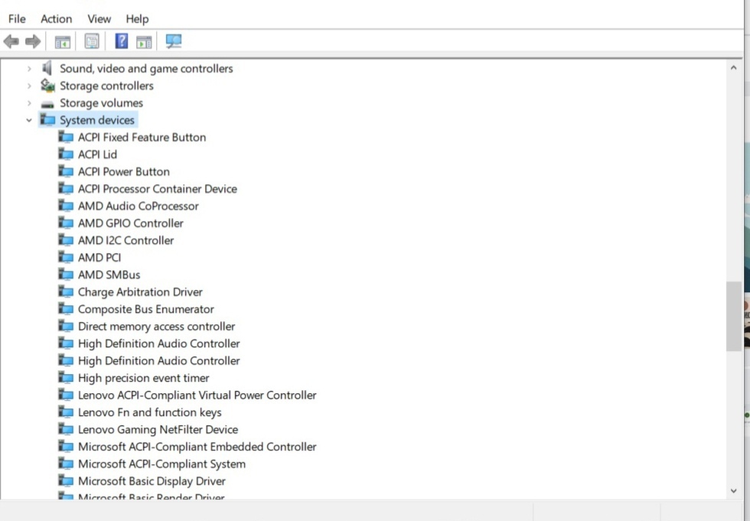Open the Help menu
This screenshot has width=750, height=521.
pyautogui.click(x=137, y=18)
